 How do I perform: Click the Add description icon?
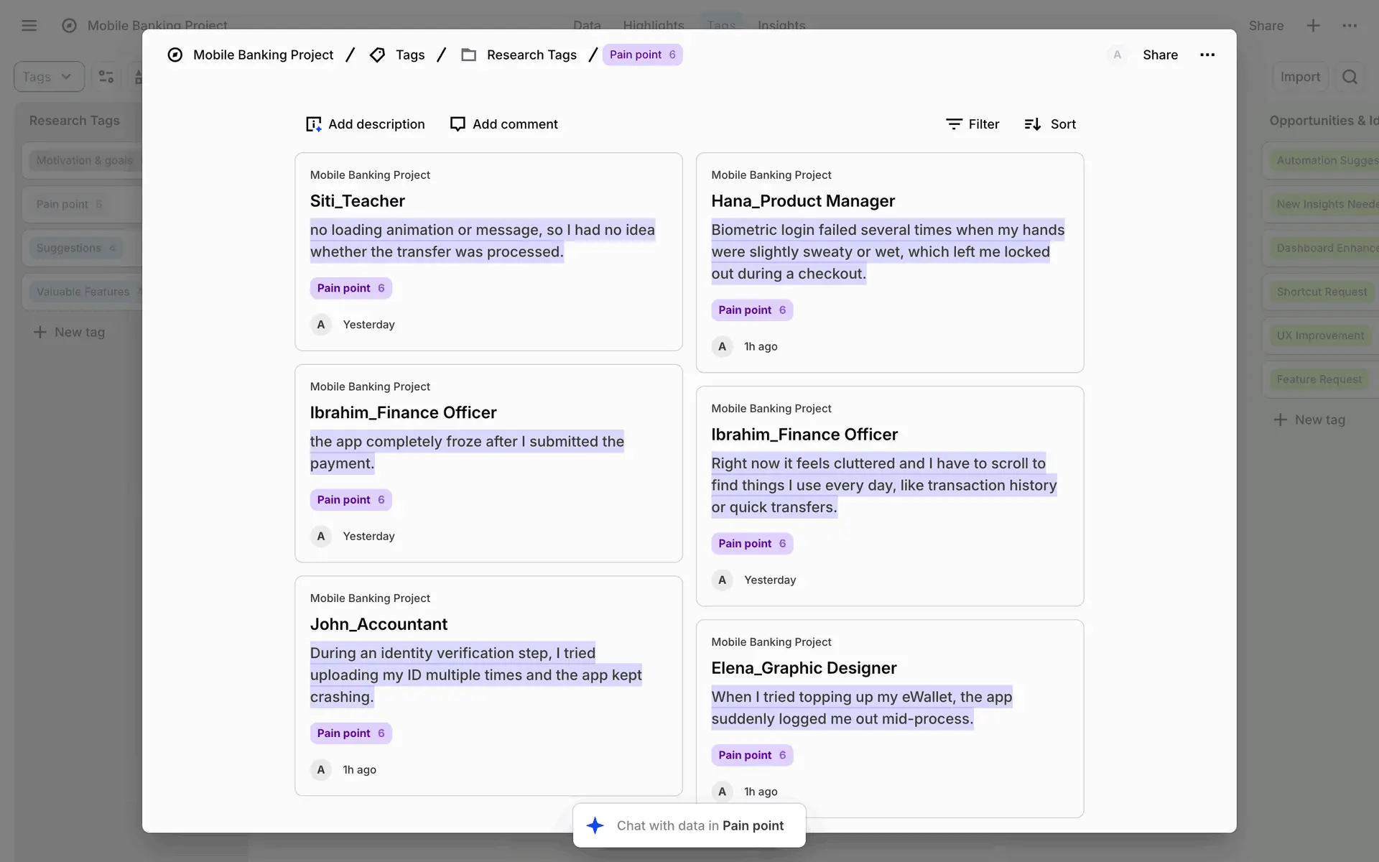tap(313, 124)
